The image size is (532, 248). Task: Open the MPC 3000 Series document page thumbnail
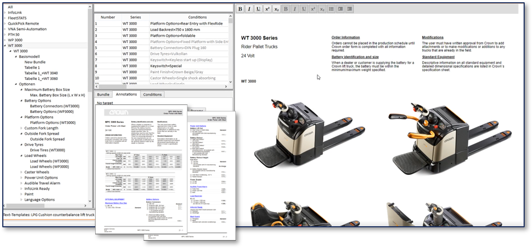pyautogui.click(x=141, y=169)
